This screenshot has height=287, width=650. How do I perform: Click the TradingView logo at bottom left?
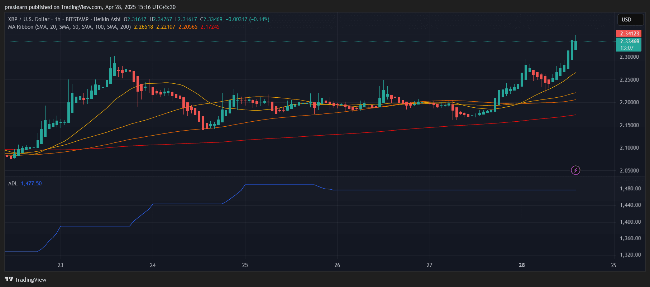click(25, 279)
